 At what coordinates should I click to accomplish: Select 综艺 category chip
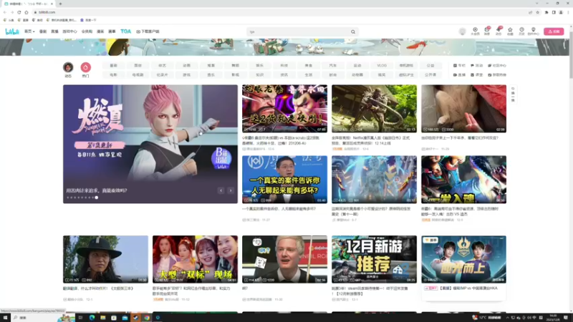coord(163,65)
